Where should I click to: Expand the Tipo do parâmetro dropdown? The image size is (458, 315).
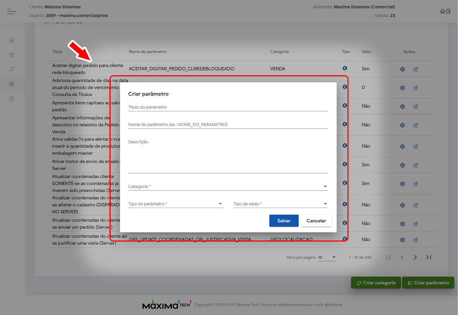(176, 204)
